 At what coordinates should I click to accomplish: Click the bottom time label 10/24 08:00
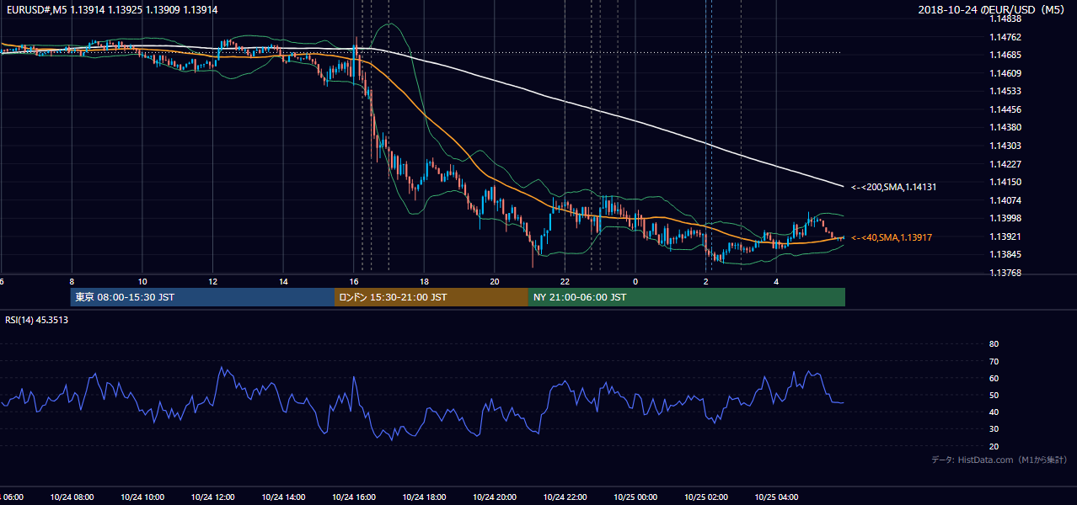(71, 497)
